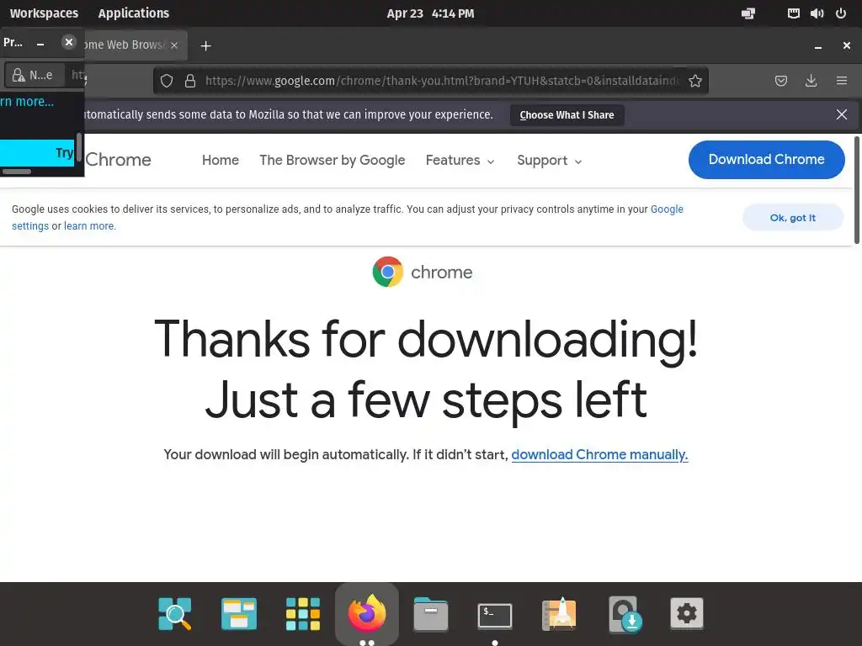This screenshot has height=646, width=862.
Task: View site security padlock info
Action: (x=190, y=81)
